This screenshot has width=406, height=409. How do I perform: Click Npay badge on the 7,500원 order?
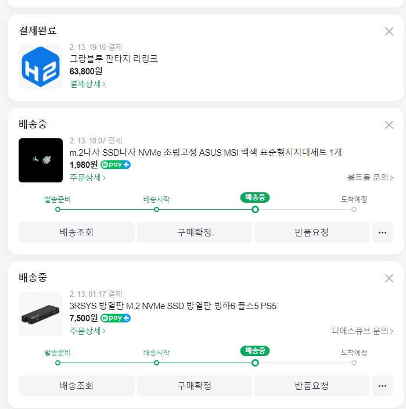click(x=116, y=318)
